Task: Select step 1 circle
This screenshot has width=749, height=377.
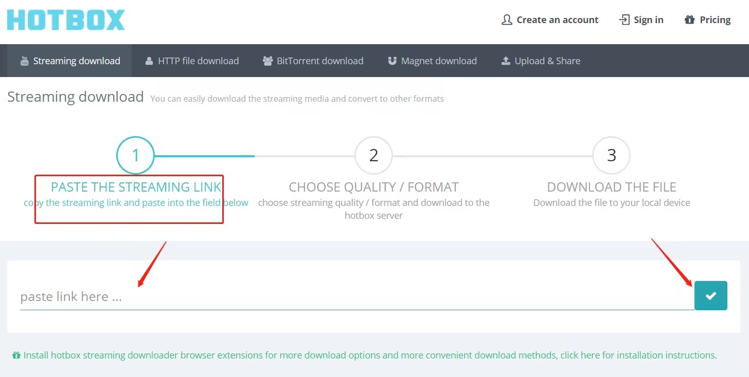Action: [x=135, y=155]
